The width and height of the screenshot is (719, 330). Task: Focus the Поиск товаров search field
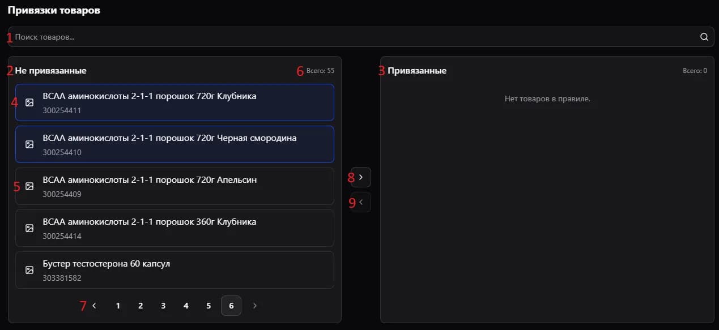(x=351, y=37)
